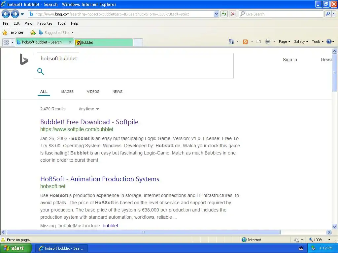
Task: Expand the Home button dropdown arrow
Action: (238, 42)
